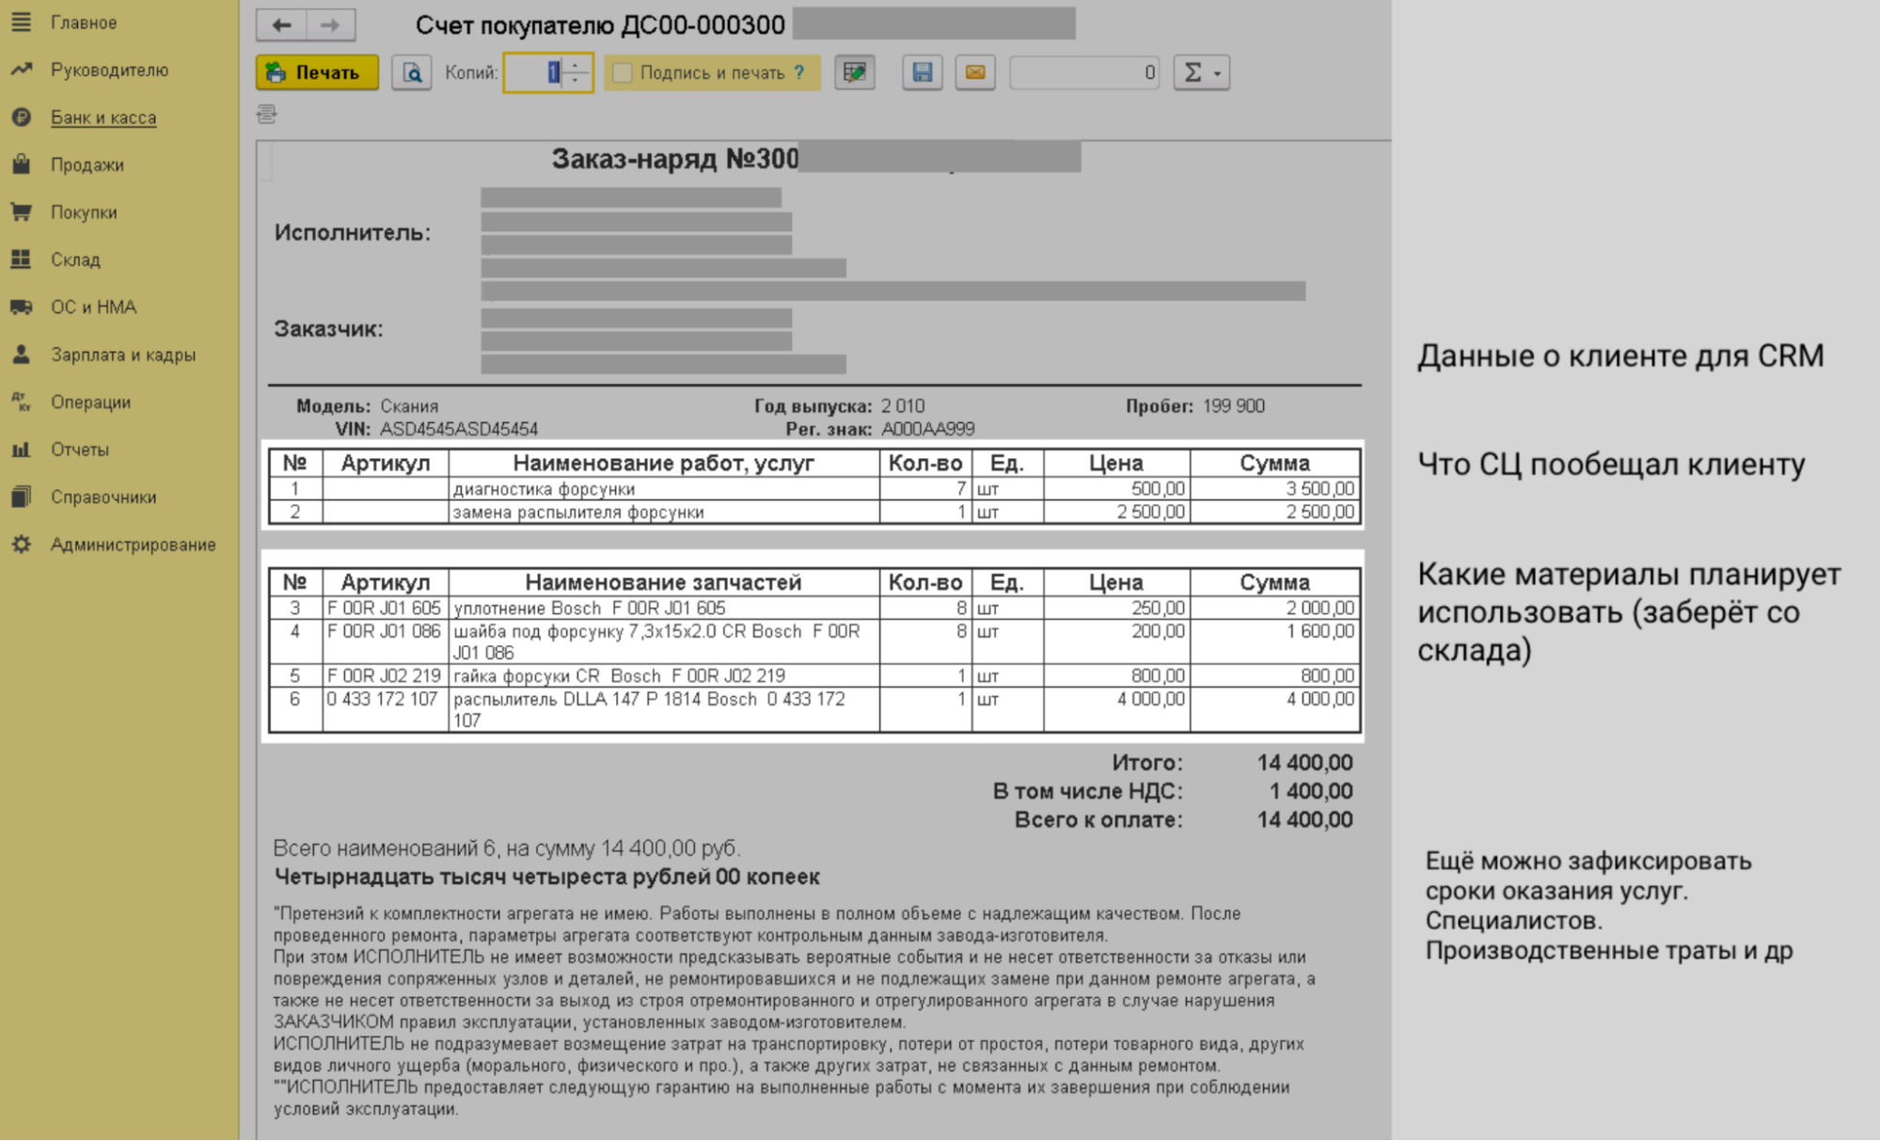Click the bar chart icon next to Отчеты
Viewport: 1880px width, 1141px height.
[21, 450]
